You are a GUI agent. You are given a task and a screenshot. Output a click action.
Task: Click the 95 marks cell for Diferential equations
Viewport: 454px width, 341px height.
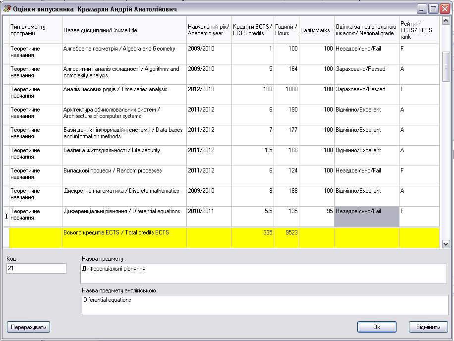coord(317,216)
